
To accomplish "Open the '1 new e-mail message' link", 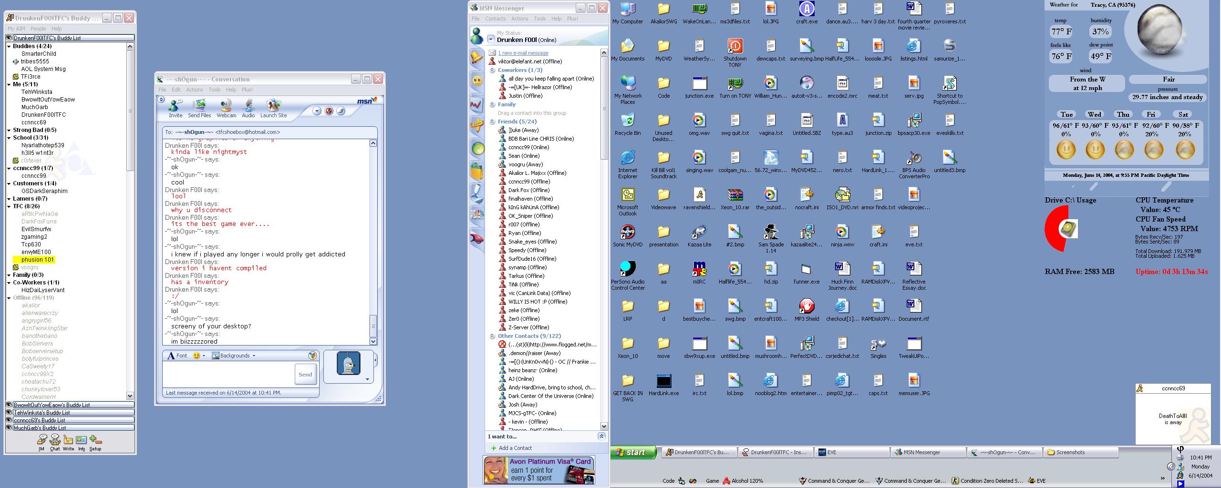I will tap(523, 53).
